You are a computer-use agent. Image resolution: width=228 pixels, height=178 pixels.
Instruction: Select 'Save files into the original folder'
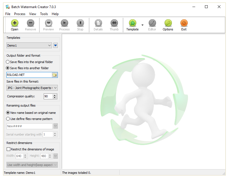8,62
